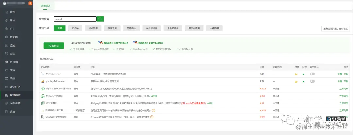Click 立即购买 for MySQL主从复制(重构版)
This screenshot has height=135, width=353.
344,89
